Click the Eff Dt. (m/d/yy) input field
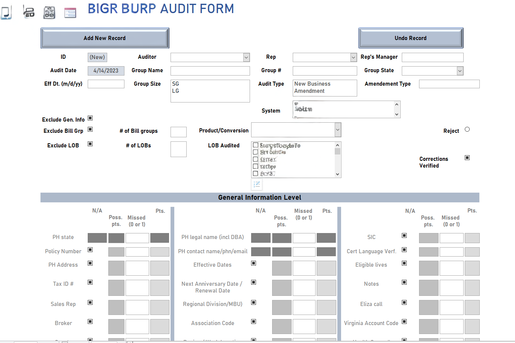Image resolution: width=515 pixels, height=343 pixels. click(106, 84)
